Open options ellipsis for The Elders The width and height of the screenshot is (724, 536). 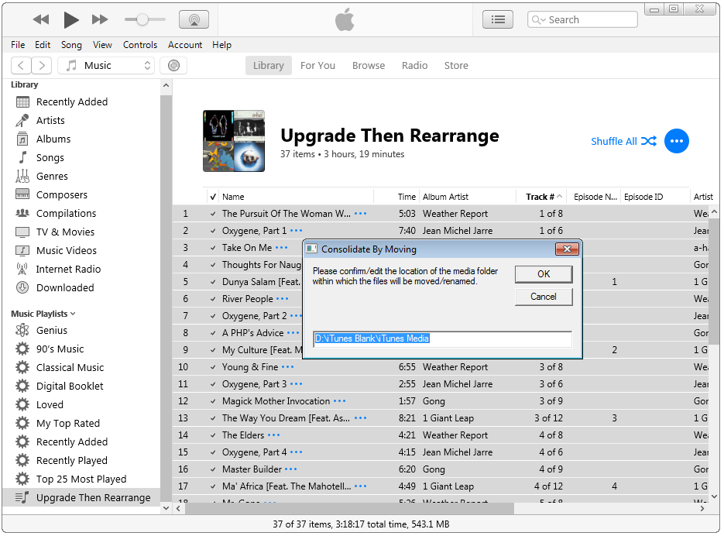click(x=274, y=435)
